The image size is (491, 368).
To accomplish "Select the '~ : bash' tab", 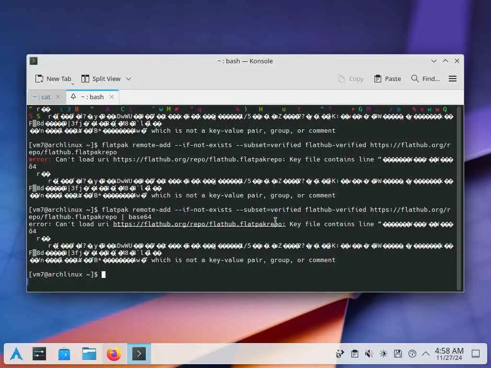I will point(92,97).
